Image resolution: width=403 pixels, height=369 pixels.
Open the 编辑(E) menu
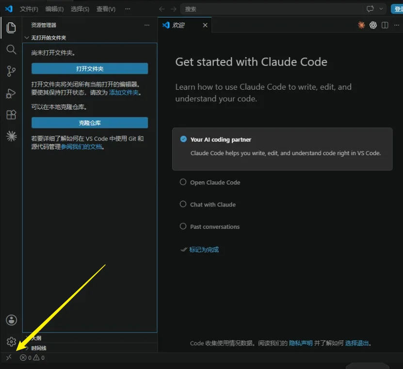[54, 9]
